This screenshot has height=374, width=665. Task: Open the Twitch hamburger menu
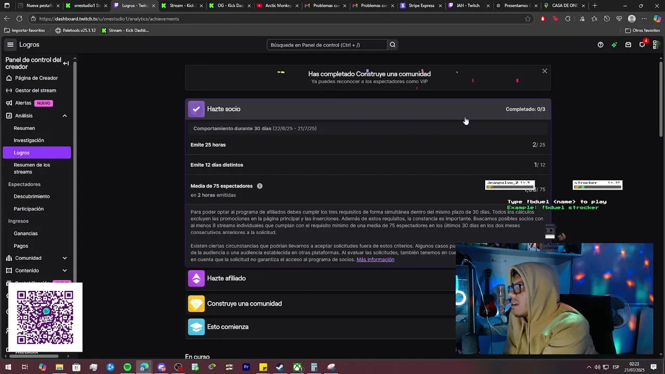(x=10, y=45)
